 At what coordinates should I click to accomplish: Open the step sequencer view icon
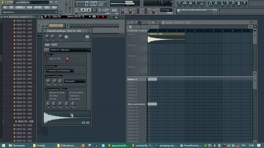pos(185,3)
